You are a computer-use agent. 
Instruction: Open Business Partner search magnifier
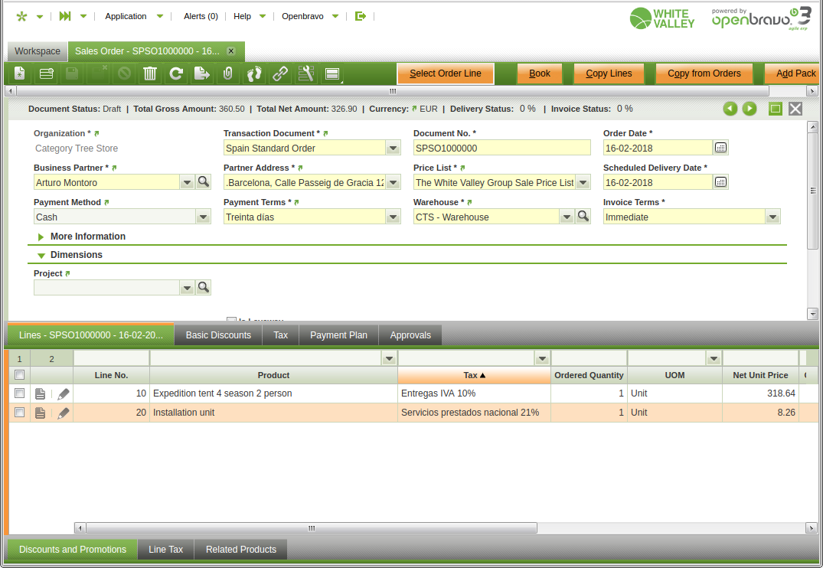point(203,182)
